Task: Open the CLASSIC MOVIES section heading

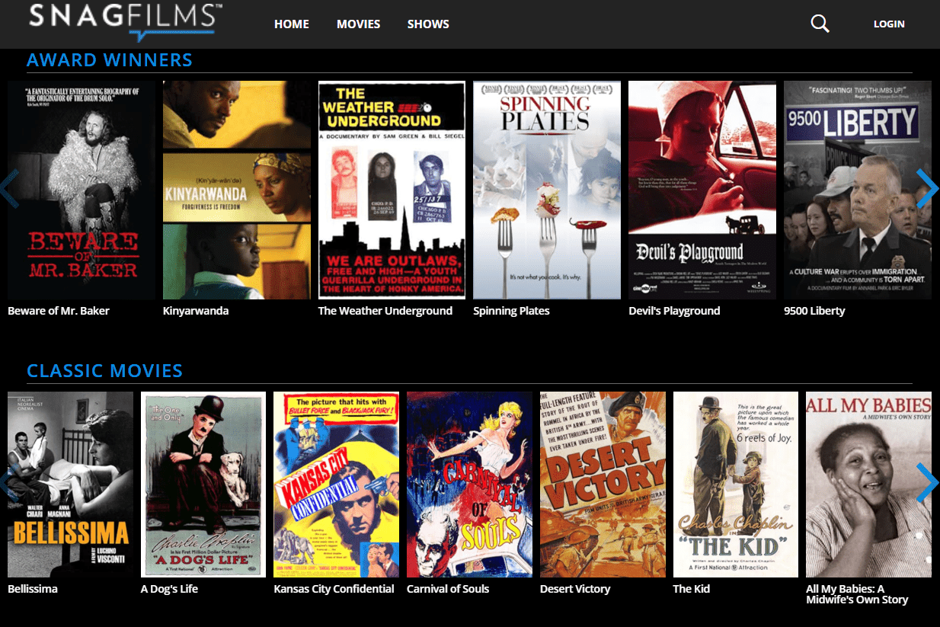Action: coord(104,371)
